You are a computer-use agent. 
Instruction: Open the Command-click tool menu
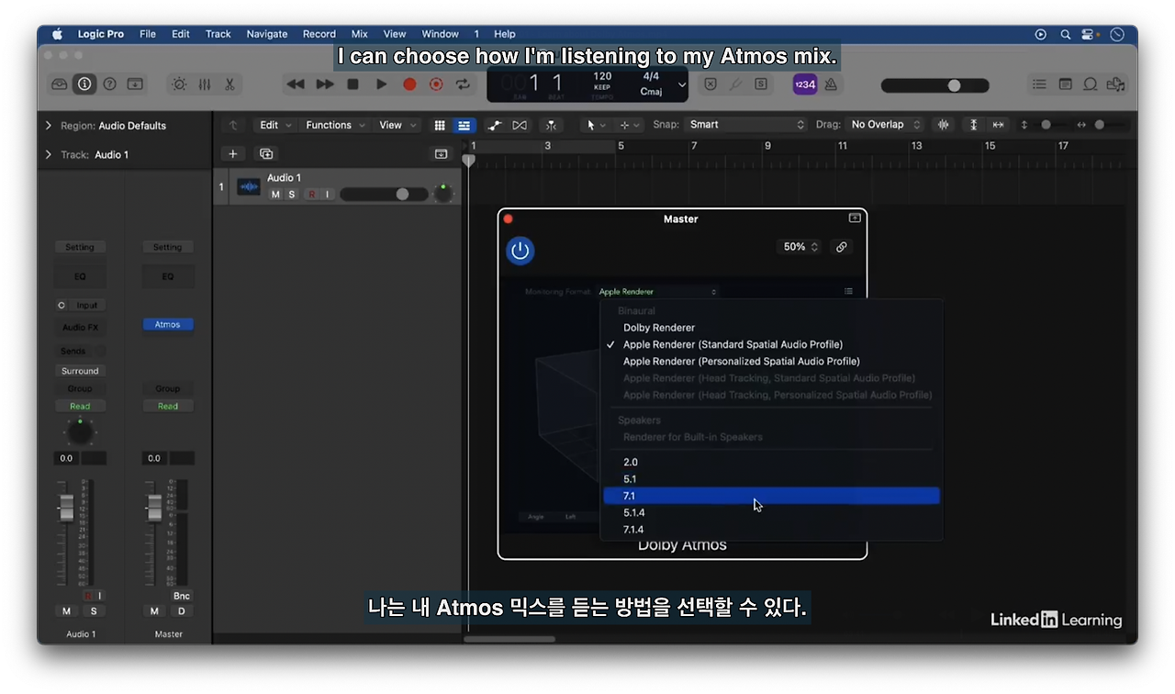coord(630,125)
